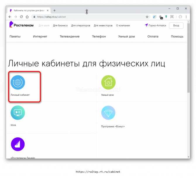Click the padlock site security icon
This screenshot has height=179, width=196.
pyautogui.click(x=35, y=17)
